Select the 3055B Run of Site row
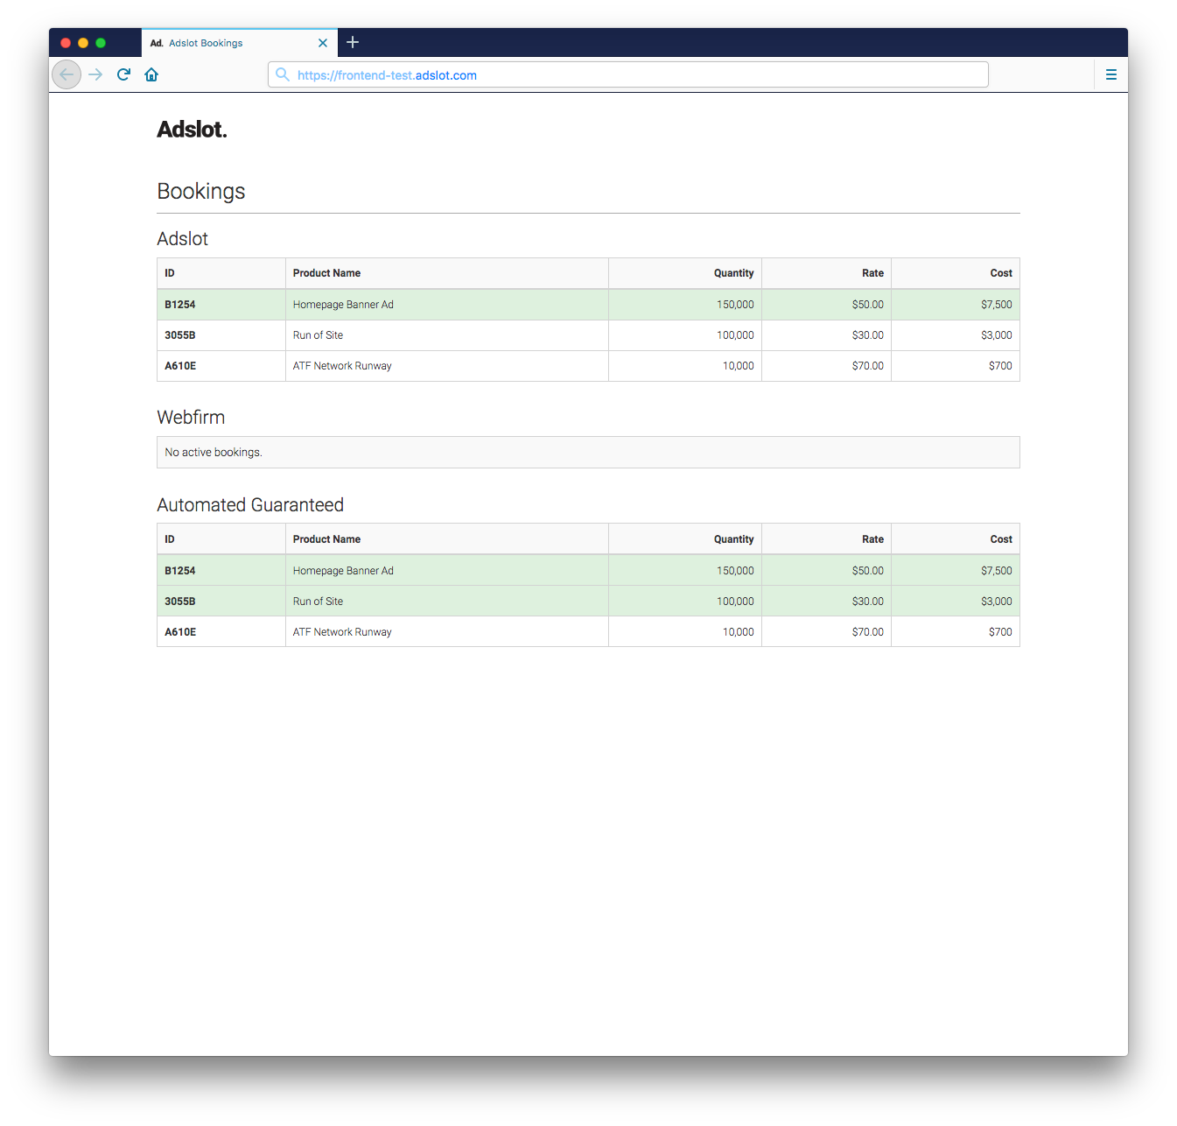 [x=438, y=334]
